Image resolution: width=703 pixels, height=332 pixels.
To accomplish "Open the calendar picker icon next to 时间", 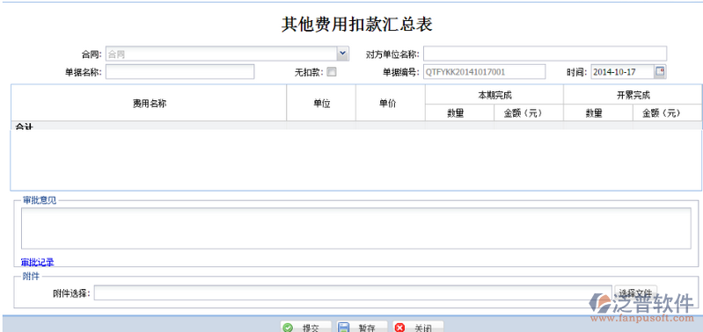I will click(x=660, y=72).
